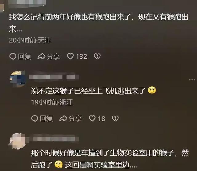Open avatar of the Zhejiang commenter

point(18,79)
